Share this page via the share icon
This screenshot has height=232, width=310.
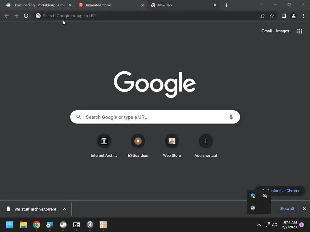pyautogui.click(x=262, y=16)
